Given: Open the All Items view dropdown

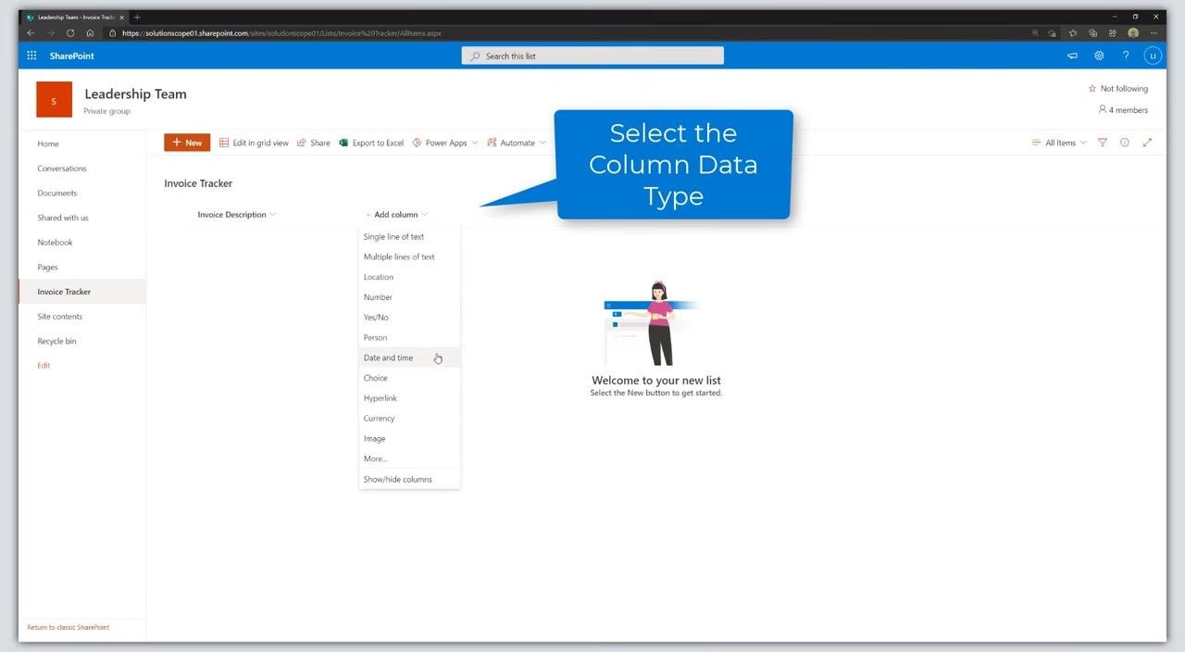Looking at the screenshot, I should click(x=1059, y=143).
